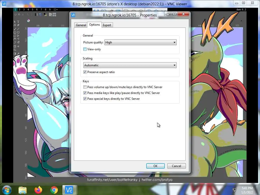Select the shape selection arrow tool

(x=15, y=22)
